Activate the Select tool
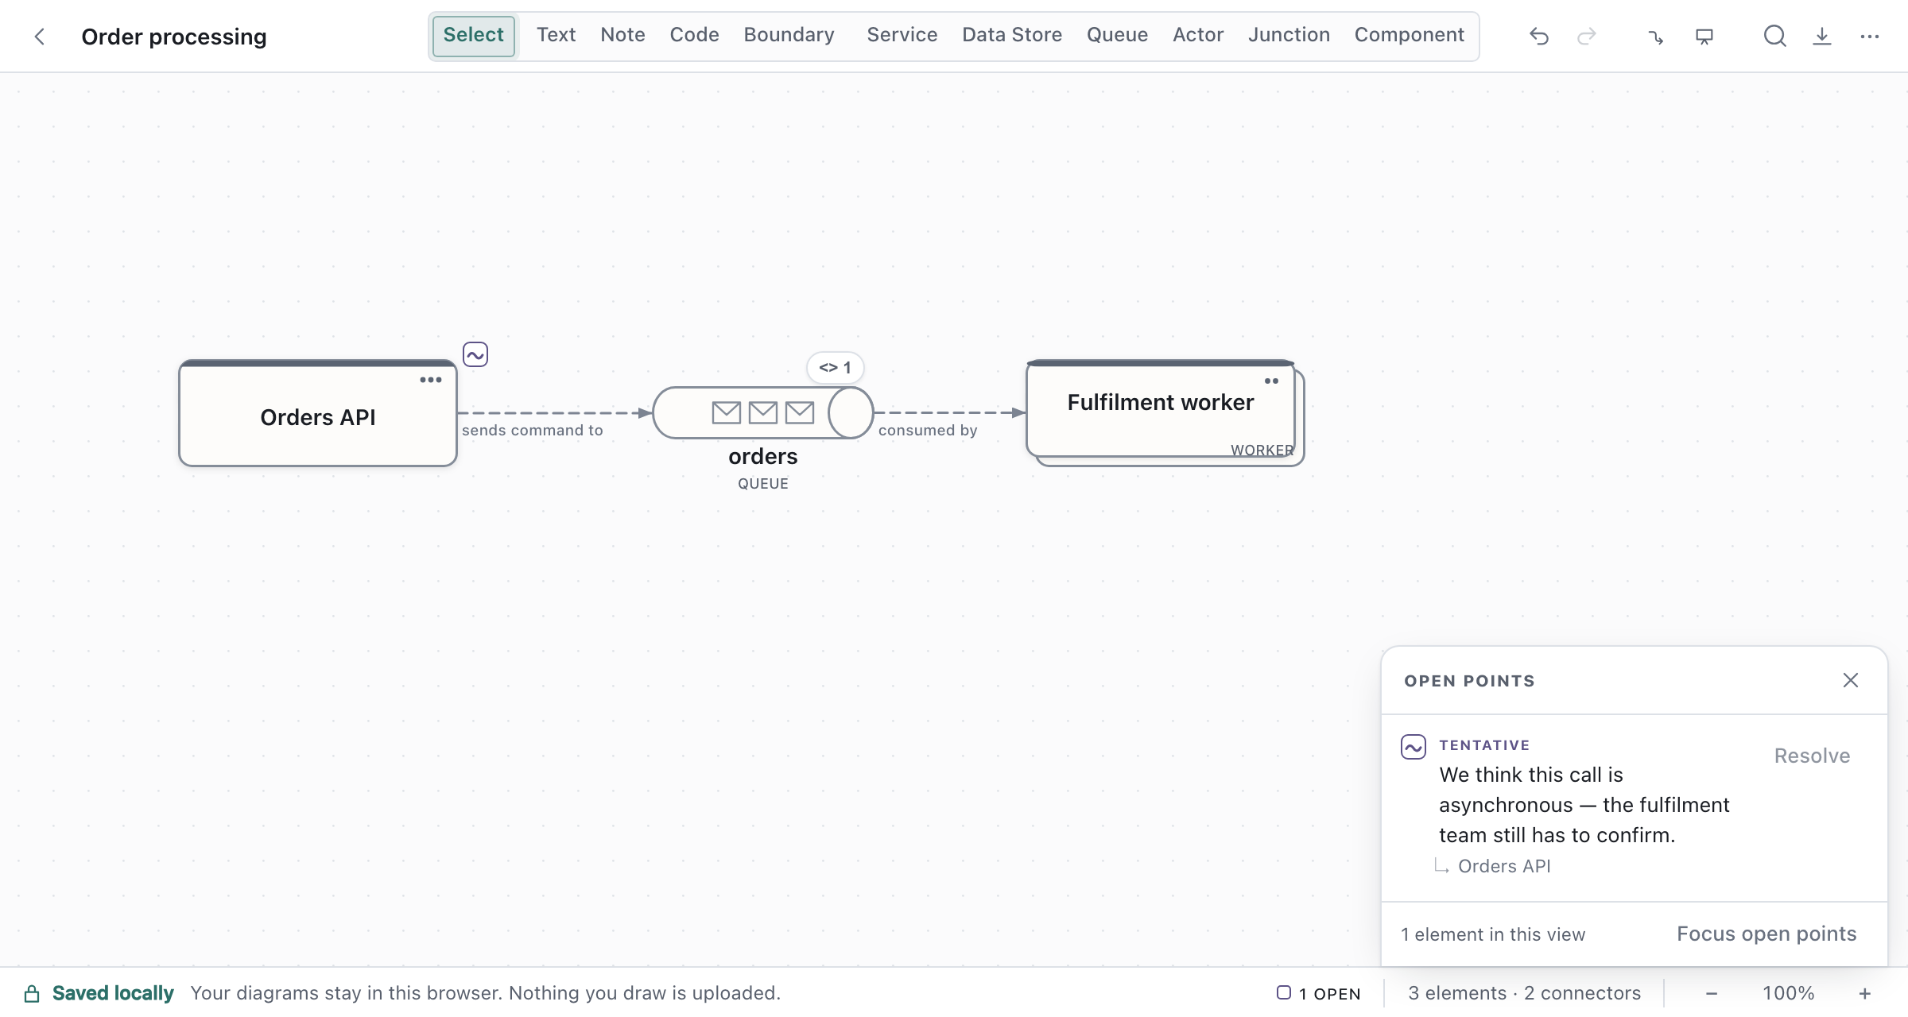Viewport: 1908px width, 1017px height. tap(474, 36)
